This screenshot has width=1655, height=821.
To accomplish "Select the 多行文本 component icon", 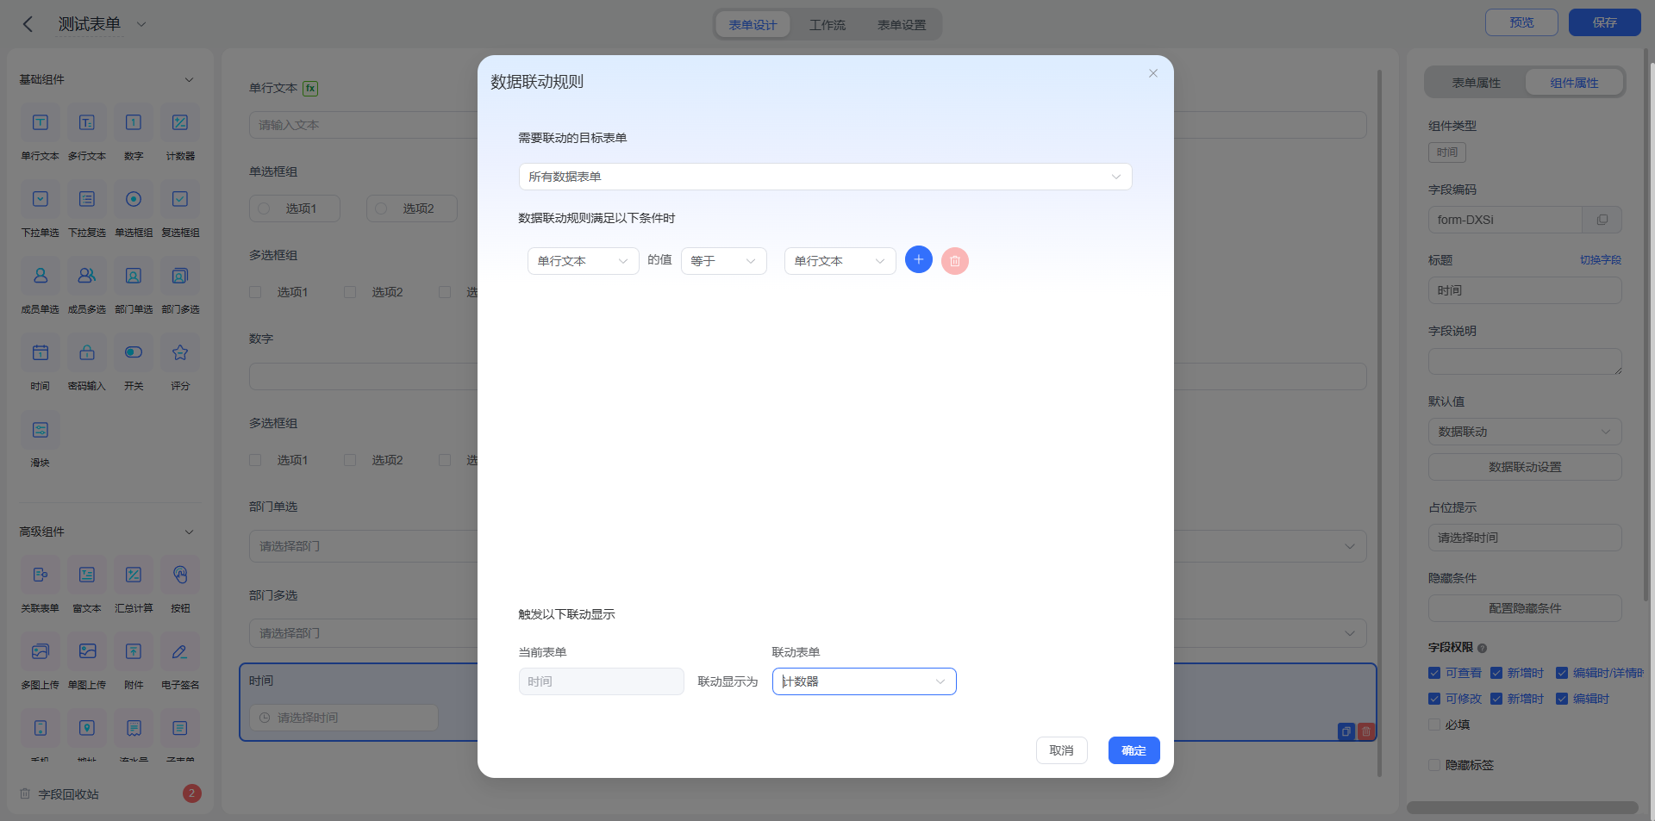I will (87, 123).
